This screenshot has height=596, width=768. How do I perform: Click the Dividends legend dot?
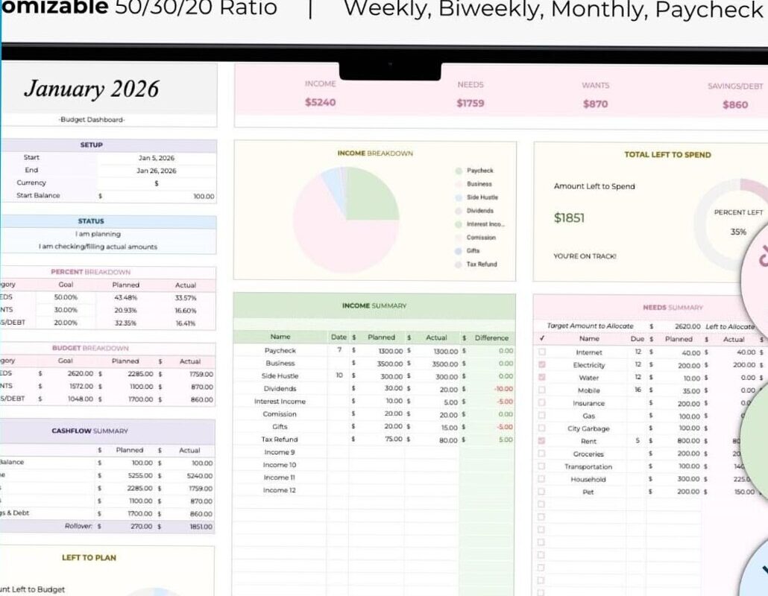457,210
